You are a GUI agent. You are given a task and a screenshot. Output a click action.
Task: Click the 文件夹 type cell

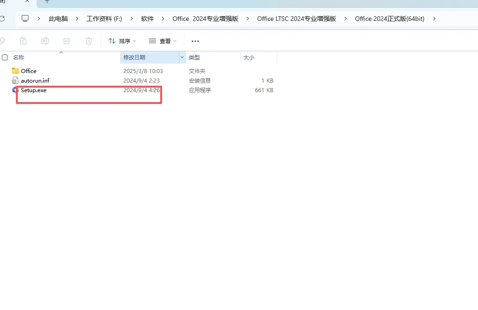[197, 71]
